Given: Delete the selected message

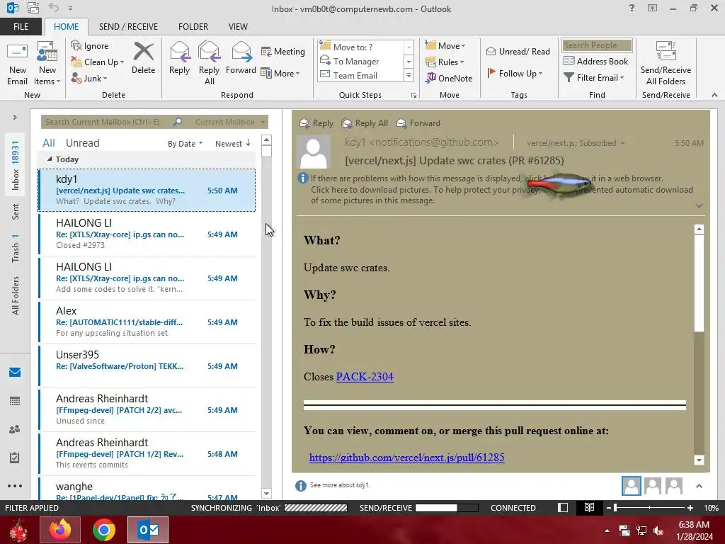Looking at the screenshot, I should point(143,58).
